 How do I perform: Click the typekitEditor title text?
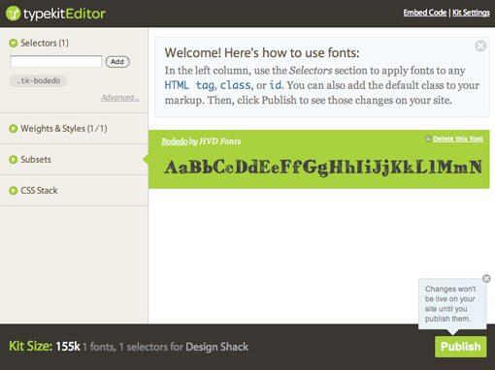pyautogui.click(x=64, y=14)
